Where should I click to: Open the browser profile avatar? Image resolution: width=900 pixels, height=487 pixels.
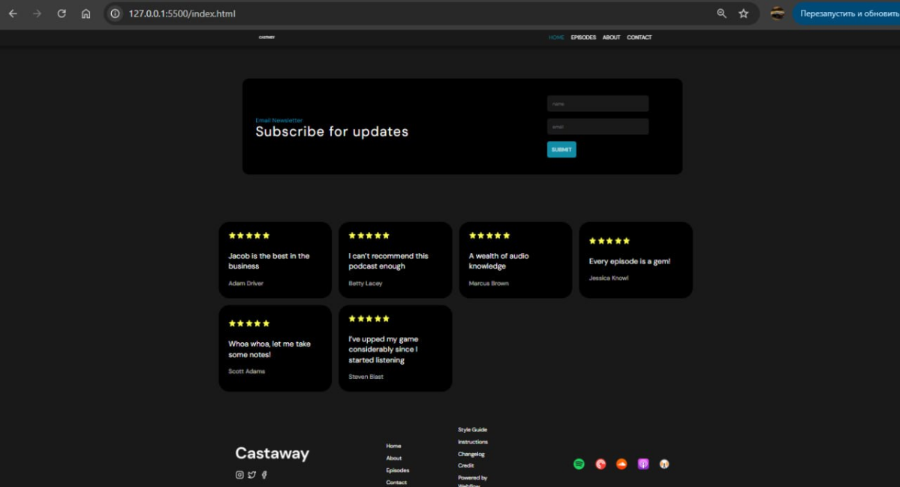(777, 14)
